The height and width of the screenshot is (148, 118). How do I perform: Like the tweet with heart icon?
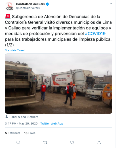(x=72, y=142)
